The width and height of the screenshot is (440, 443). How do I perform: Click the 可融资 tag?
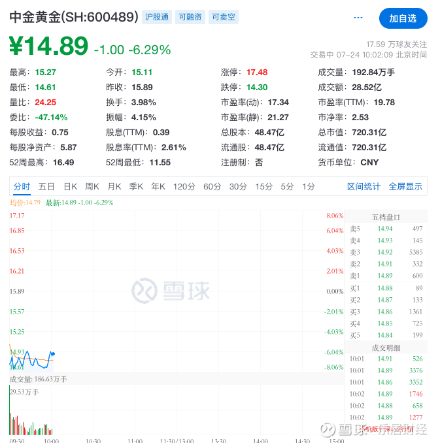click(190, 17)
